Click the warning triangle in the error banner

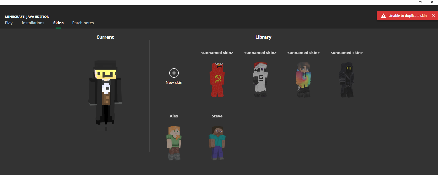[x=383, y=16]
